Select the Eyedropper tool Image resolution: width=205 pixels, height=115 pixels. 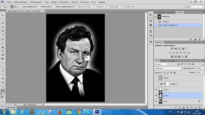click(x=3, y=35)
